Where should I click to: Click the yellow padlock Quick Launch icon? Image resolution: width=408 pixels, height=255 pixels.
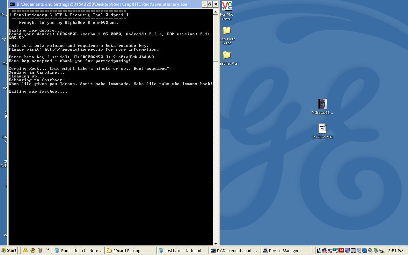25,251
